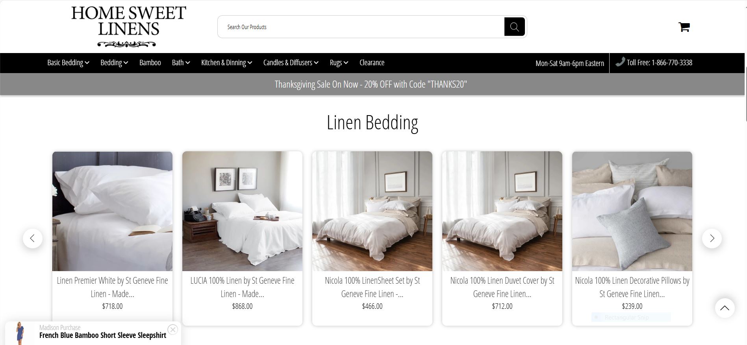Screen dimensions: 747x345
Task: Click the Home Sweet Linens logo
Action: (x=128, y=26)
